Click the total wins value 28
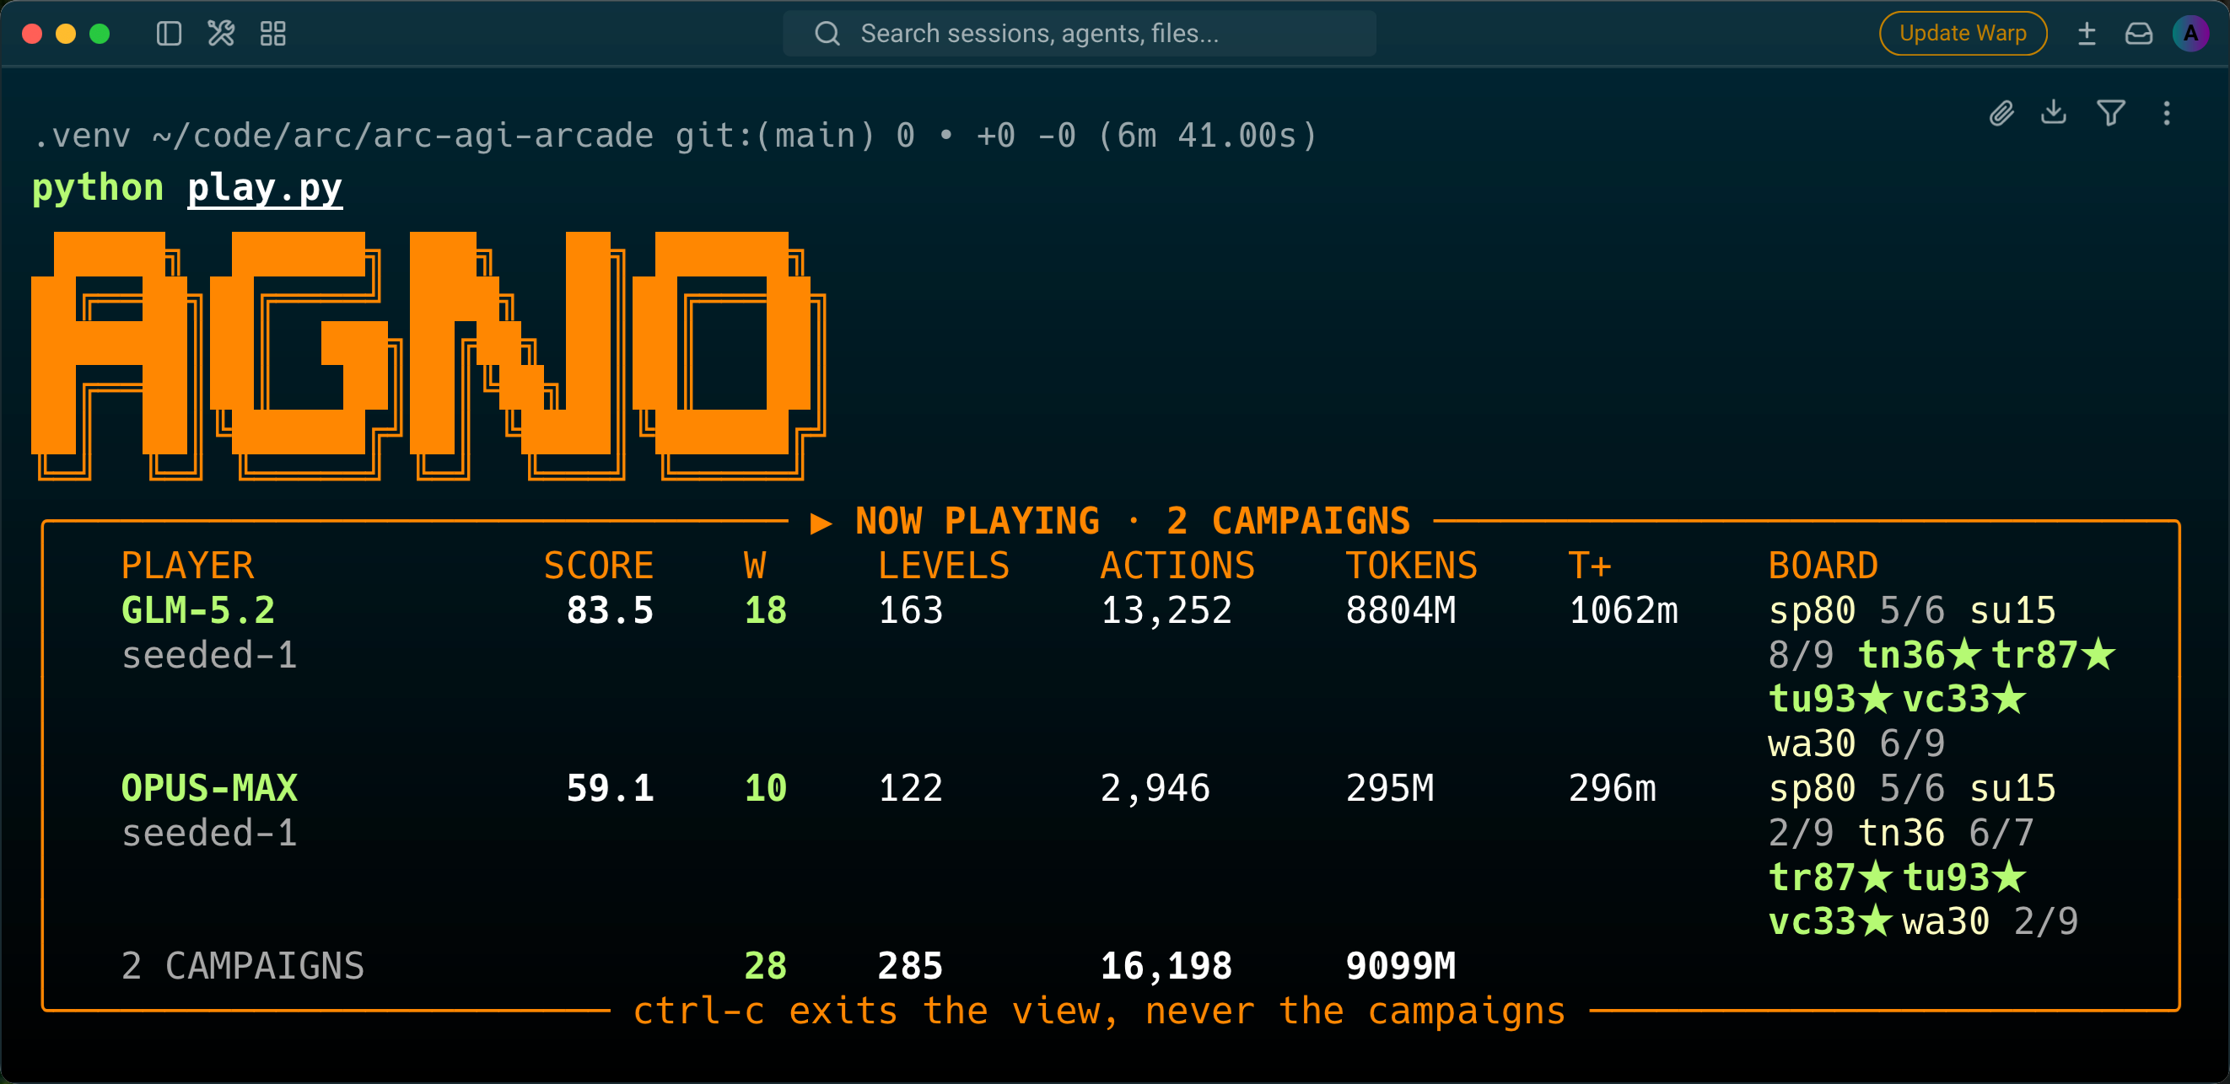The image size is (2230, 1084). (x=765, y=965)
